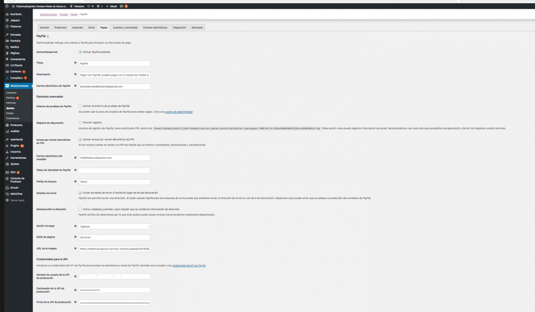The image size is (535, 312).
Task: Click the Yoast SEO icon in admin bar
Action: coord(121,6)
